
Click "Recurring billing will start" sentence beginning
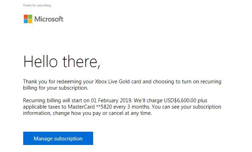click(53, 101)
